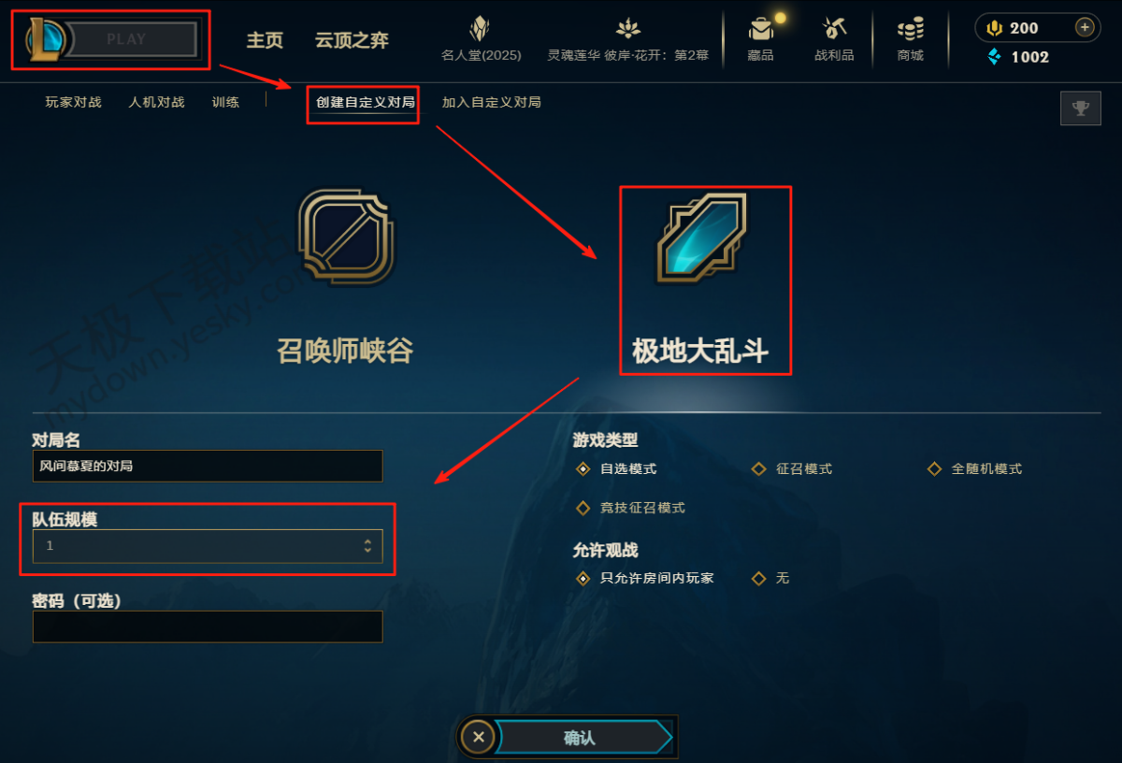Screen dimensions: 1122x763
Task: Click the trophy icon button
Action: (x=1081, y=108)
